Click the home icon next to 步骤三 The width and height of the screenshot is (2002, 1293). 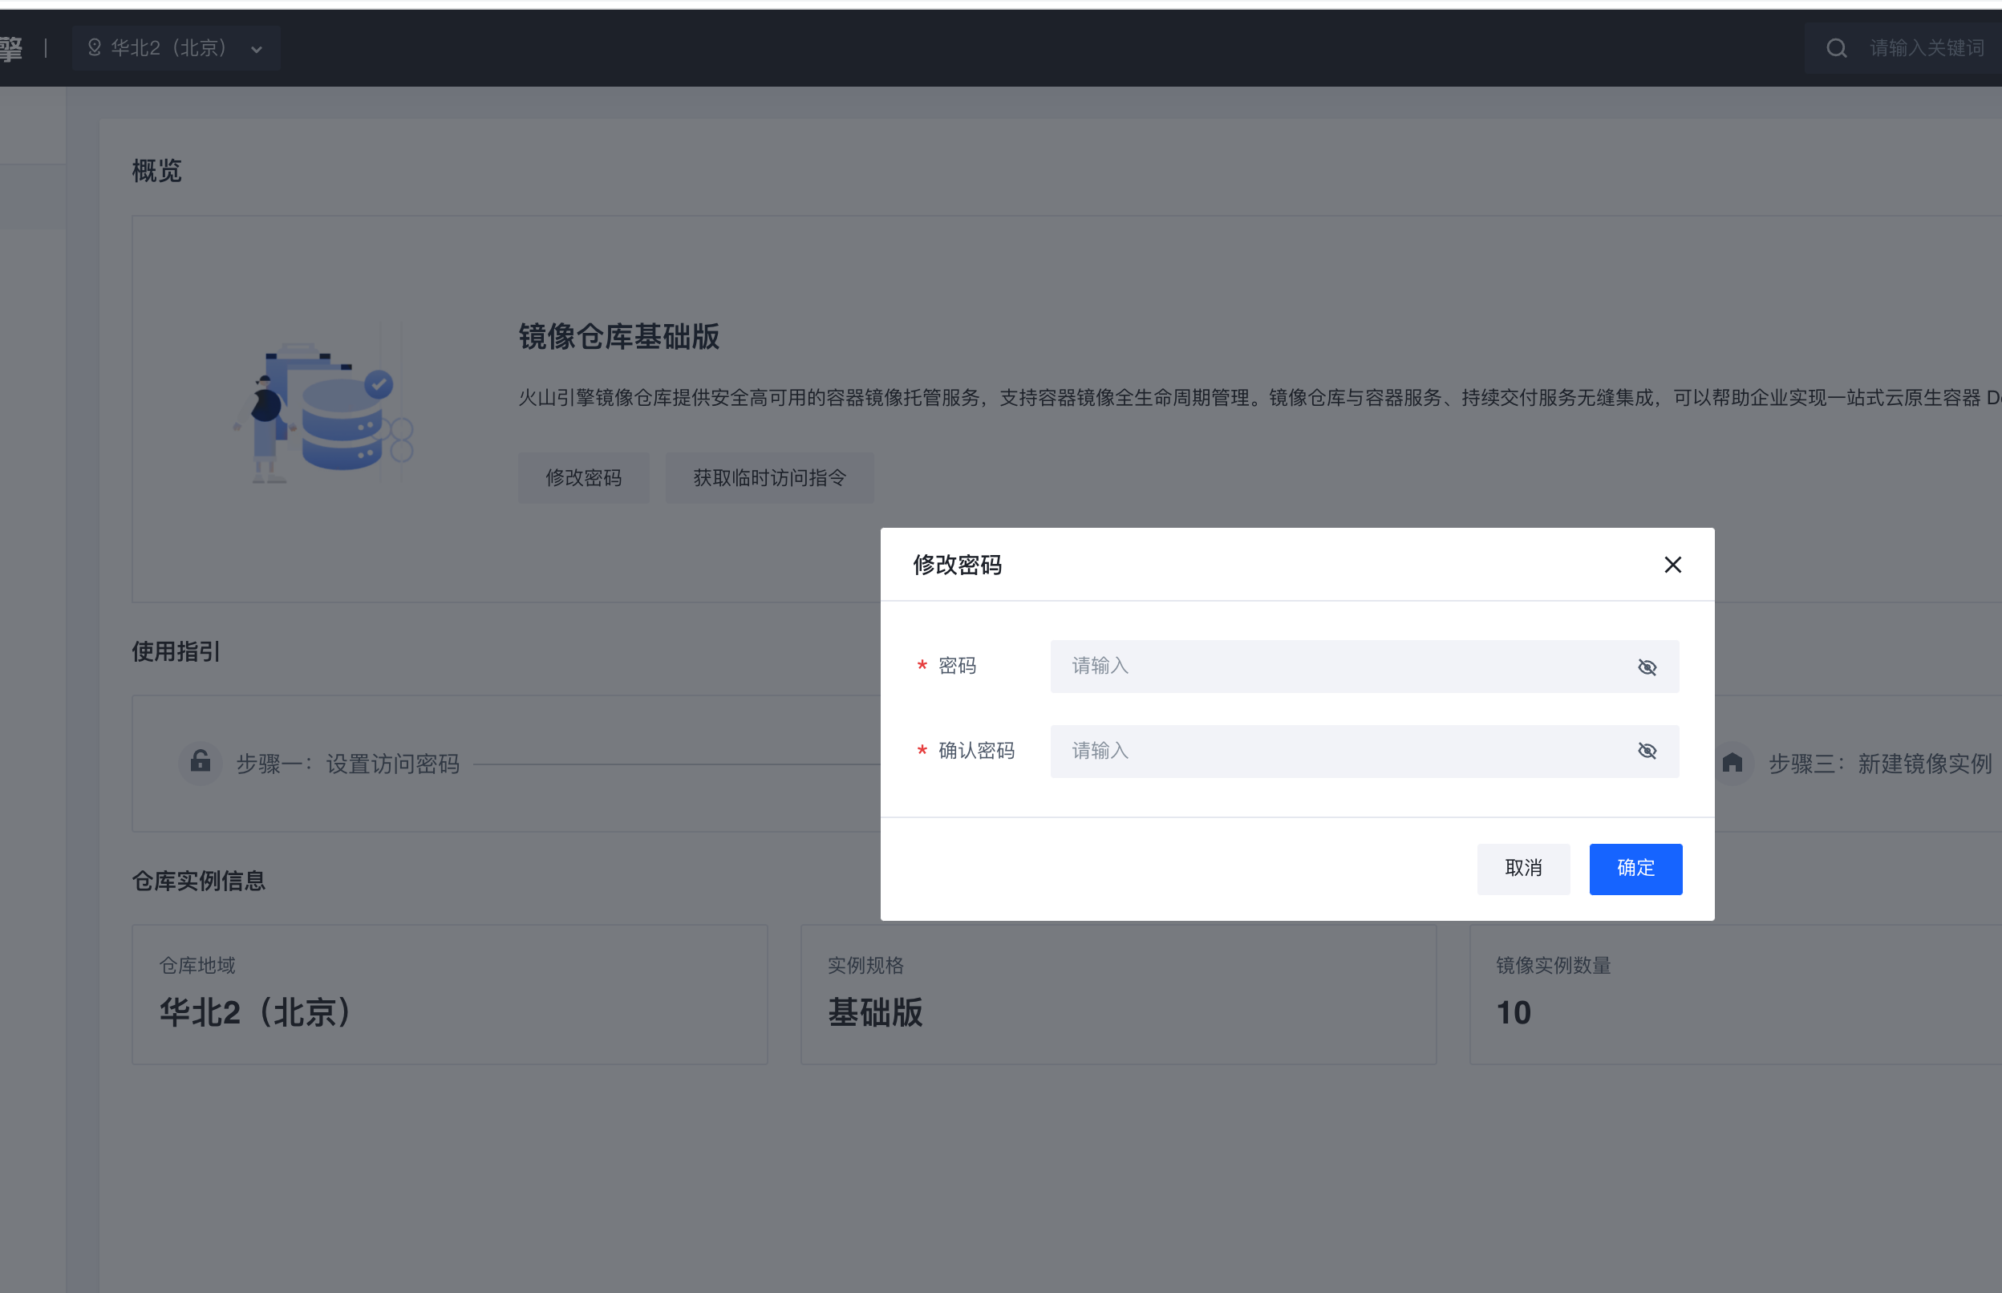coord(1734,763)
